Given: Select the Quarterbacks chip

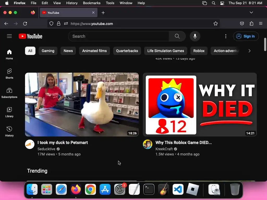Looking at the screenshot, I should tap(127, 51).
